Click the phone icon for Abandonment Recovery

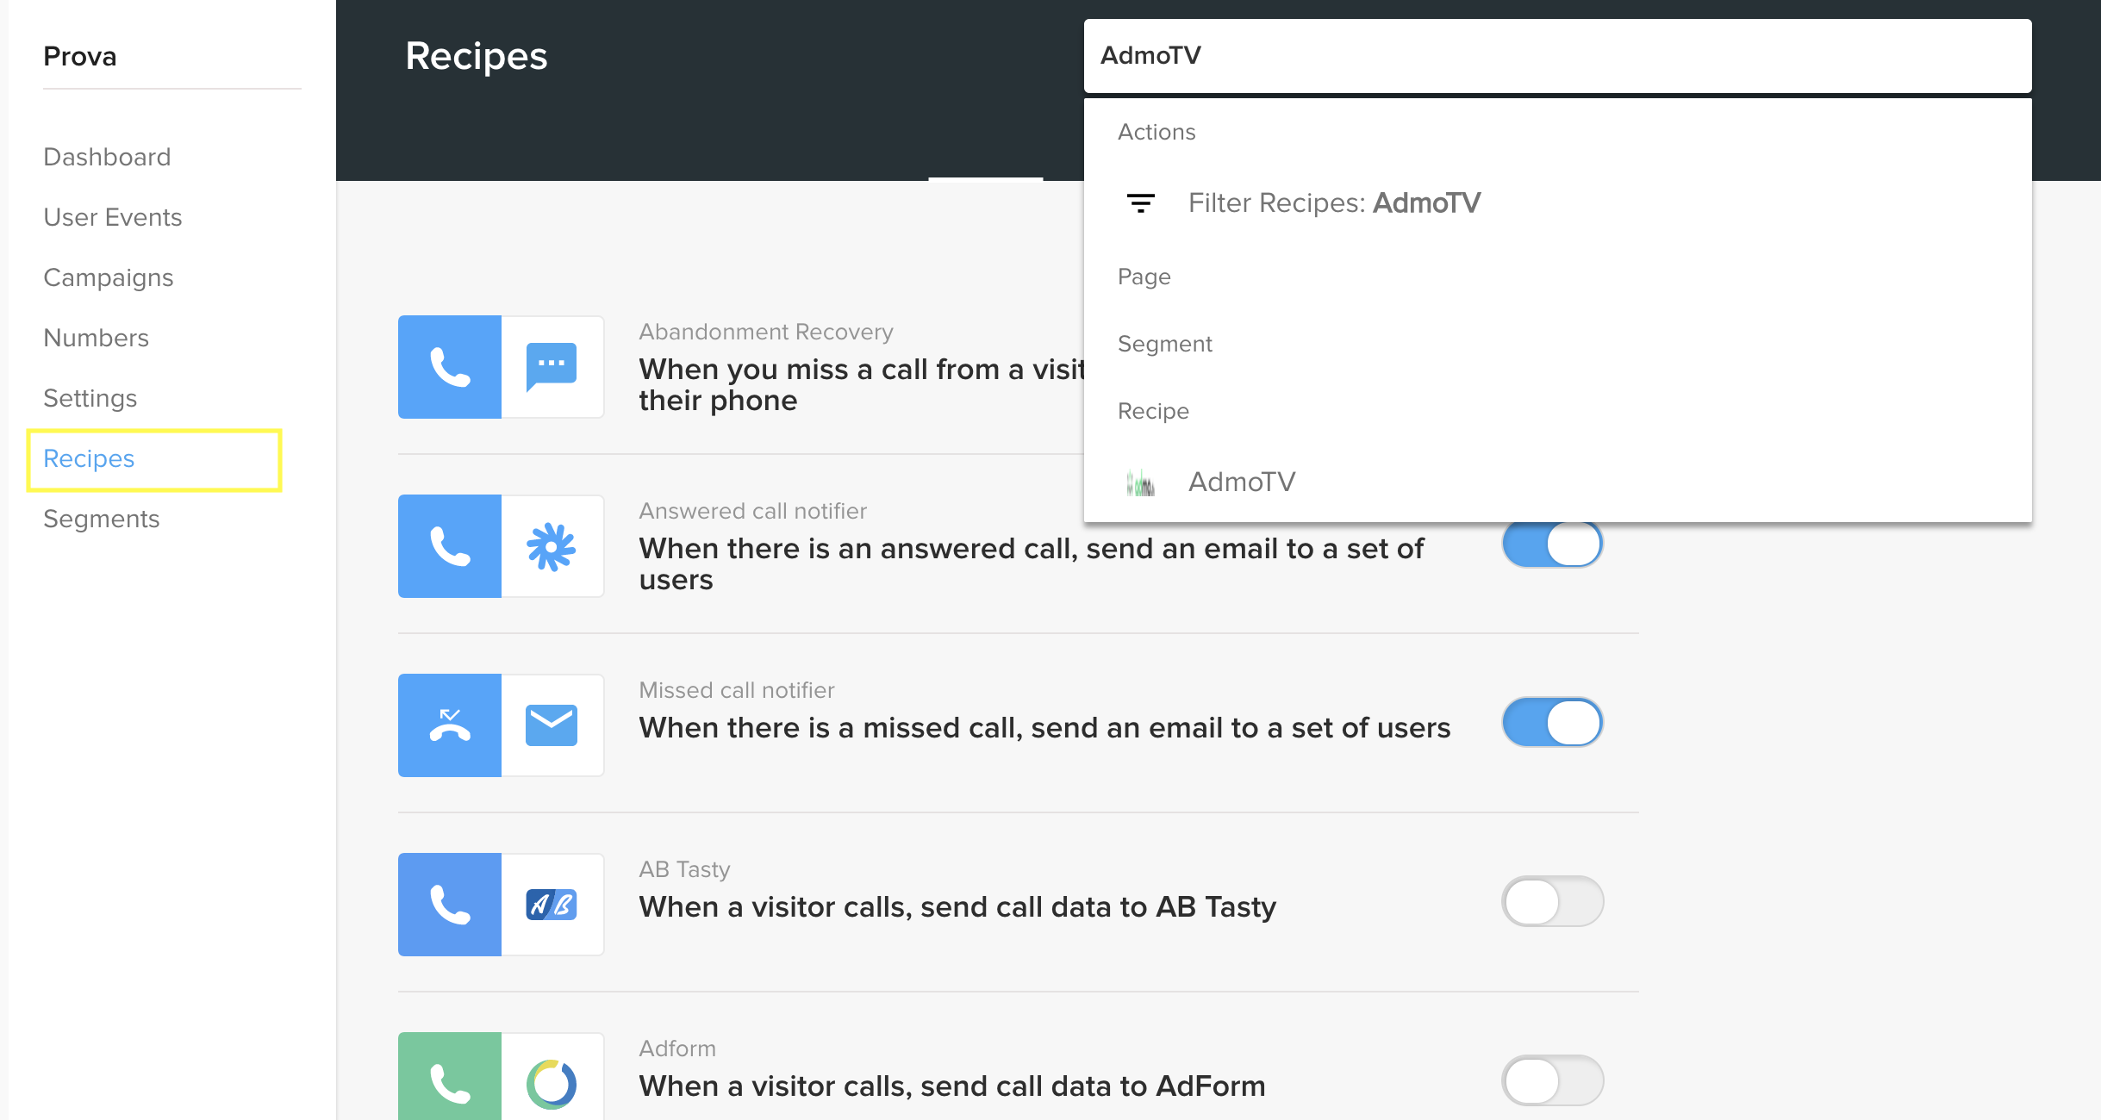(449, 367)
